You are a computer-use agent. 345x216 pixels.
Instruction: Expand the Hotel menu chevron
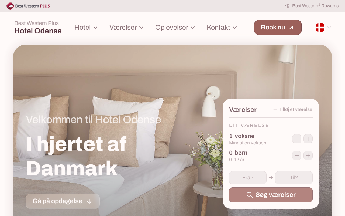pyautogui.click(x=95, y=28)
